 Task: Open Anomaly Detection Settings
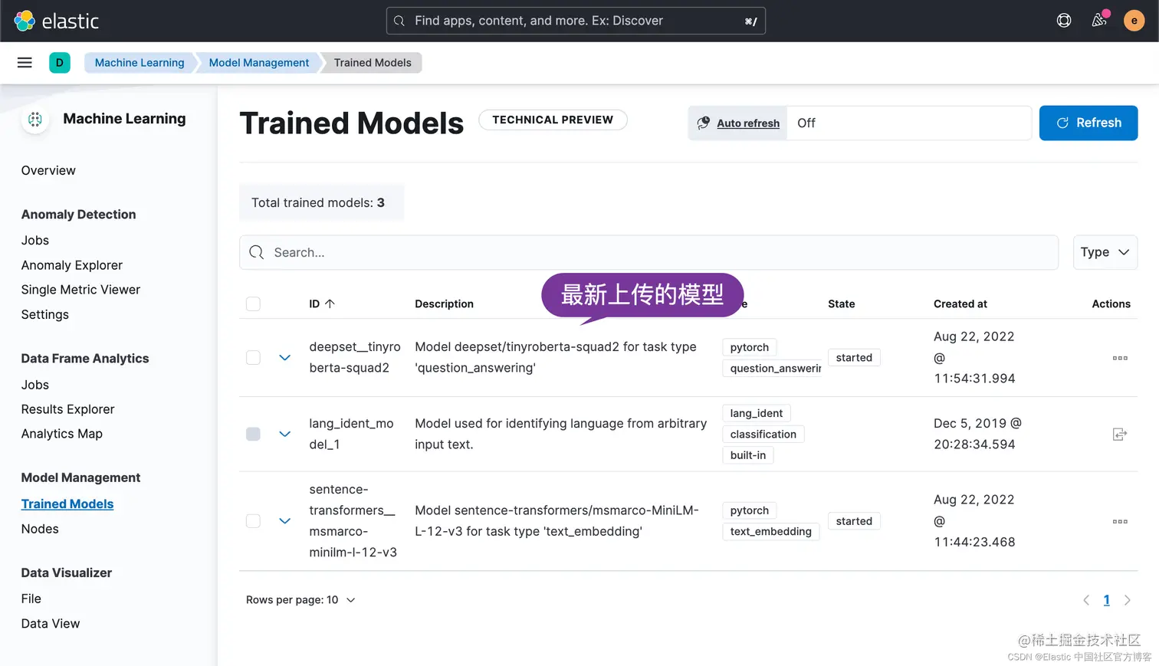click(45, 314)
